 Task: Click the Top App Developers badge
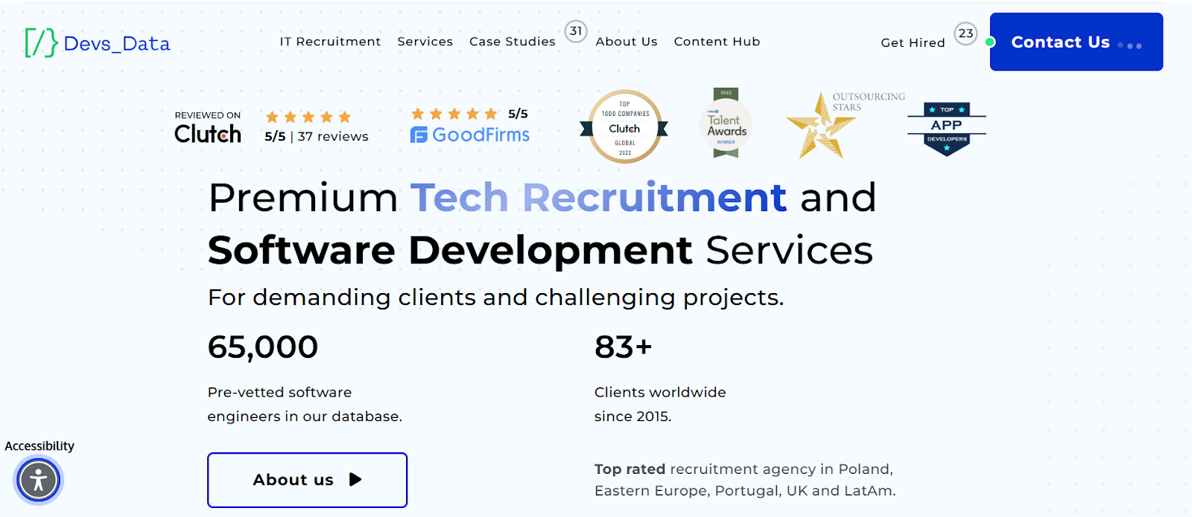(x=947, y=129)
